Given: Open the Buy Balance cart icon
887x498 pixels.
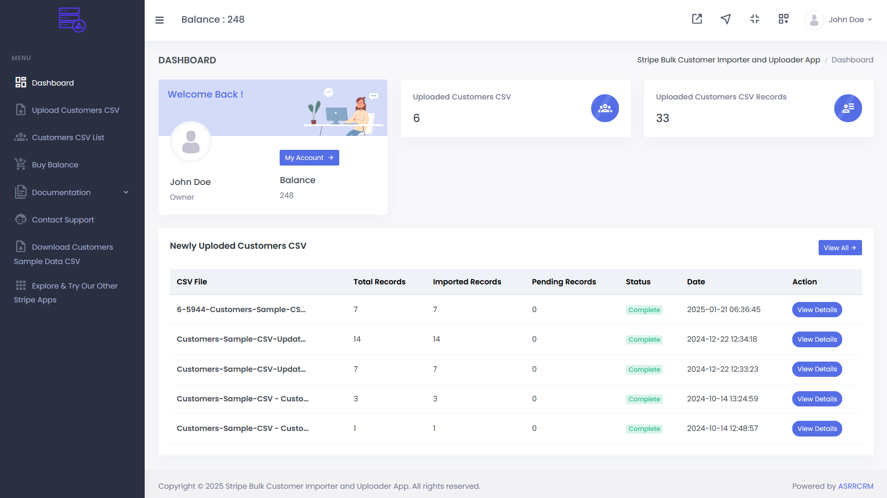Looking at the screenshot, I should pyautogui.click(x=20, y=164).
